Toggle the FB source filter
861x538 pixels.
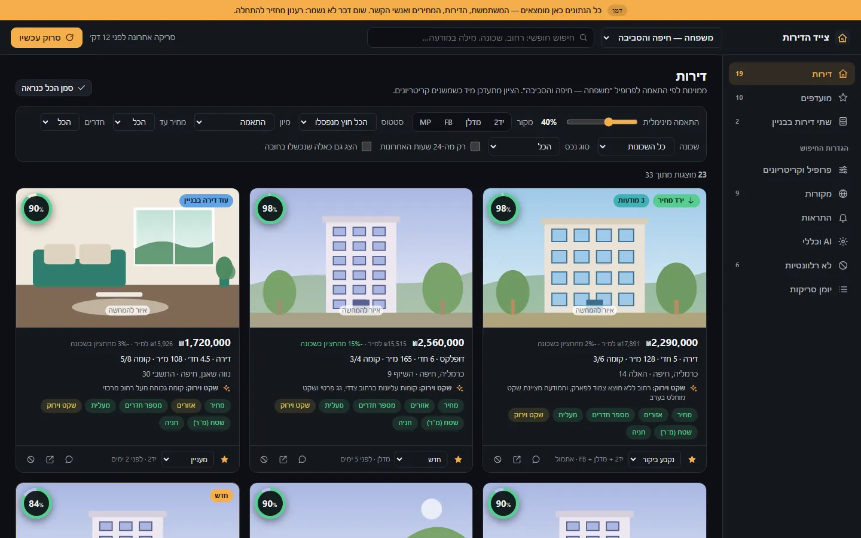448,122
